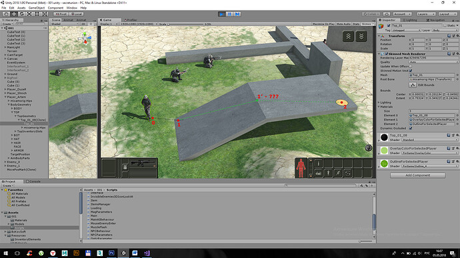Select the Move tool in toolbar
The image size is (460, 258).
(14, 14)
